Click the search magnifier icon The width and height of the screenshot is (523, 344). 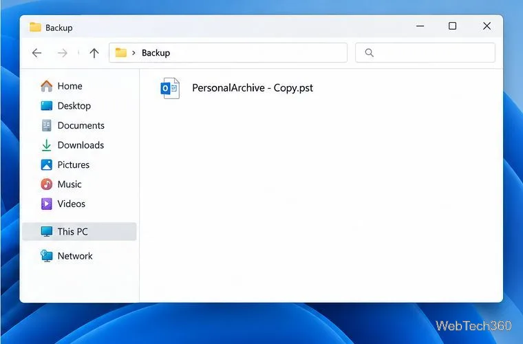pyautogui.click(x=369, y=52)
